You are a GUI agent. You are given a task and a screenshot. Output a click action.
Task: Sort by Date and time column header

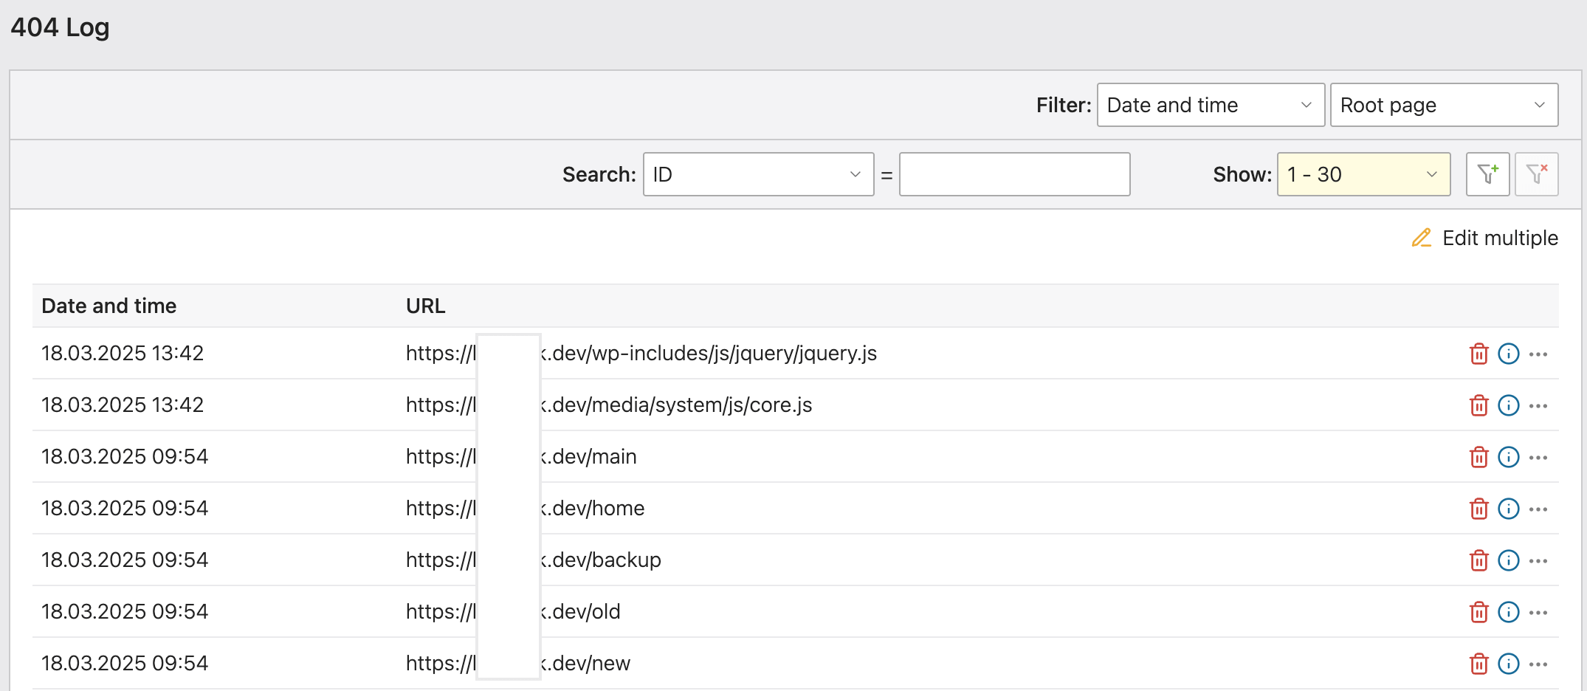tap(109, 306)
